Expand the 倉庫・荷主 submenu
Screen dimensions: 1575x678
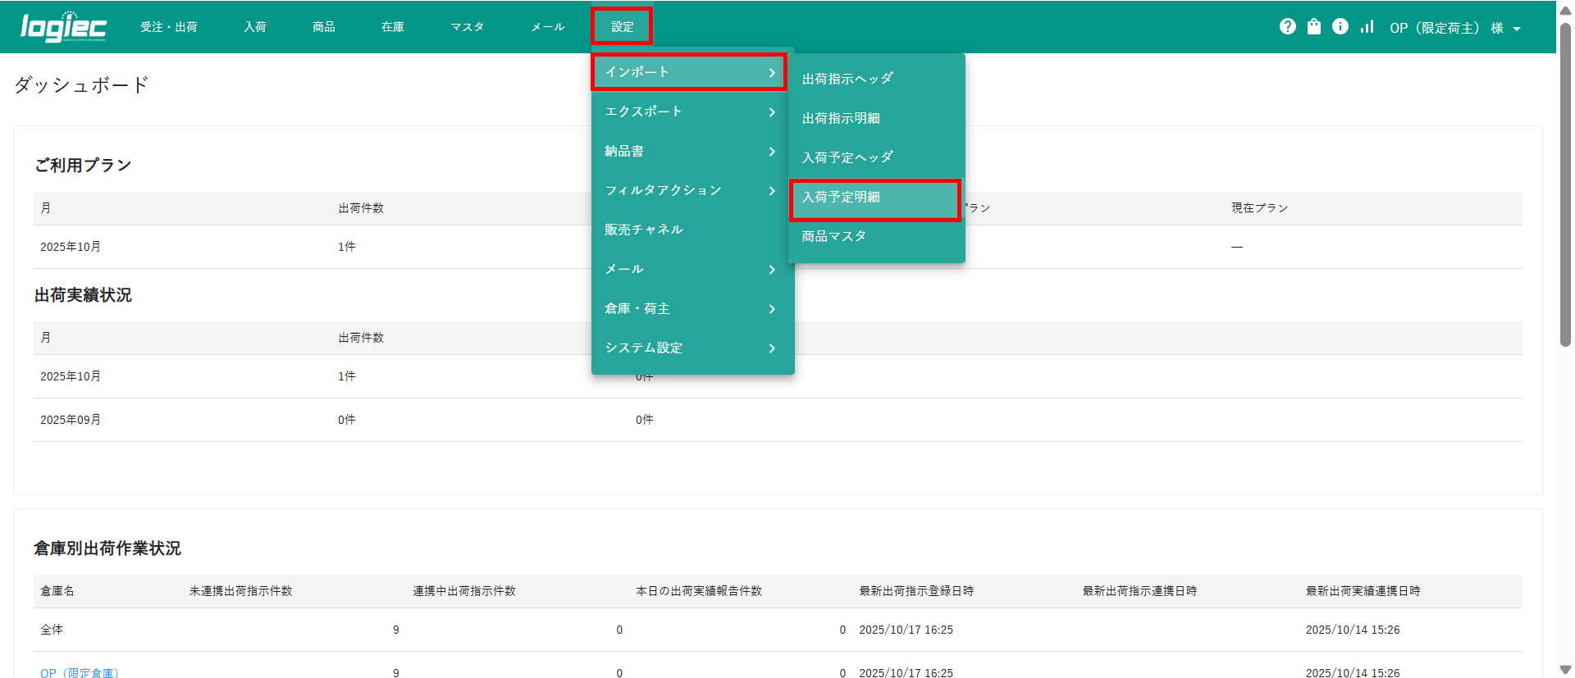tap(691, 308)
